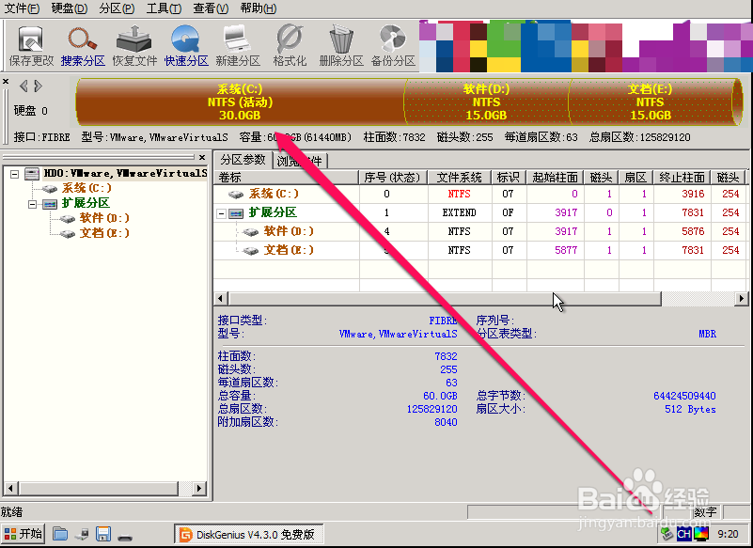
Task: Click the MBR partition table type value
Action: tap(707, 334)
